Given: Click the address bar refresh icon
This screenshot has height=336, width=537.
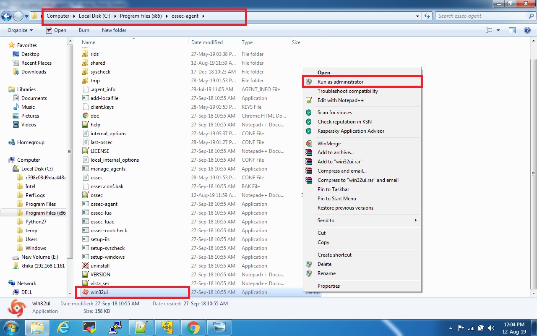Looking at the screenshot, I should 427,16.
